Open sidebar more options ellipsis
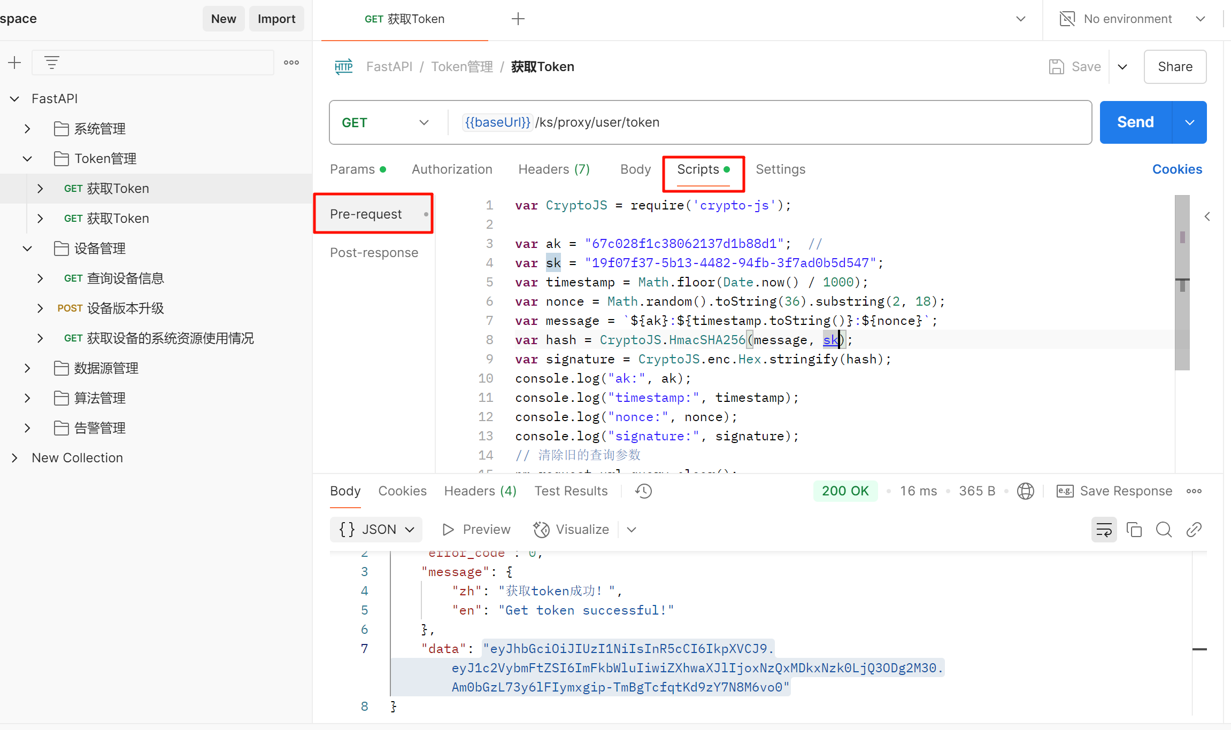Image resolution: width=1231 pixels, height=730 pixels. (291, 63)
